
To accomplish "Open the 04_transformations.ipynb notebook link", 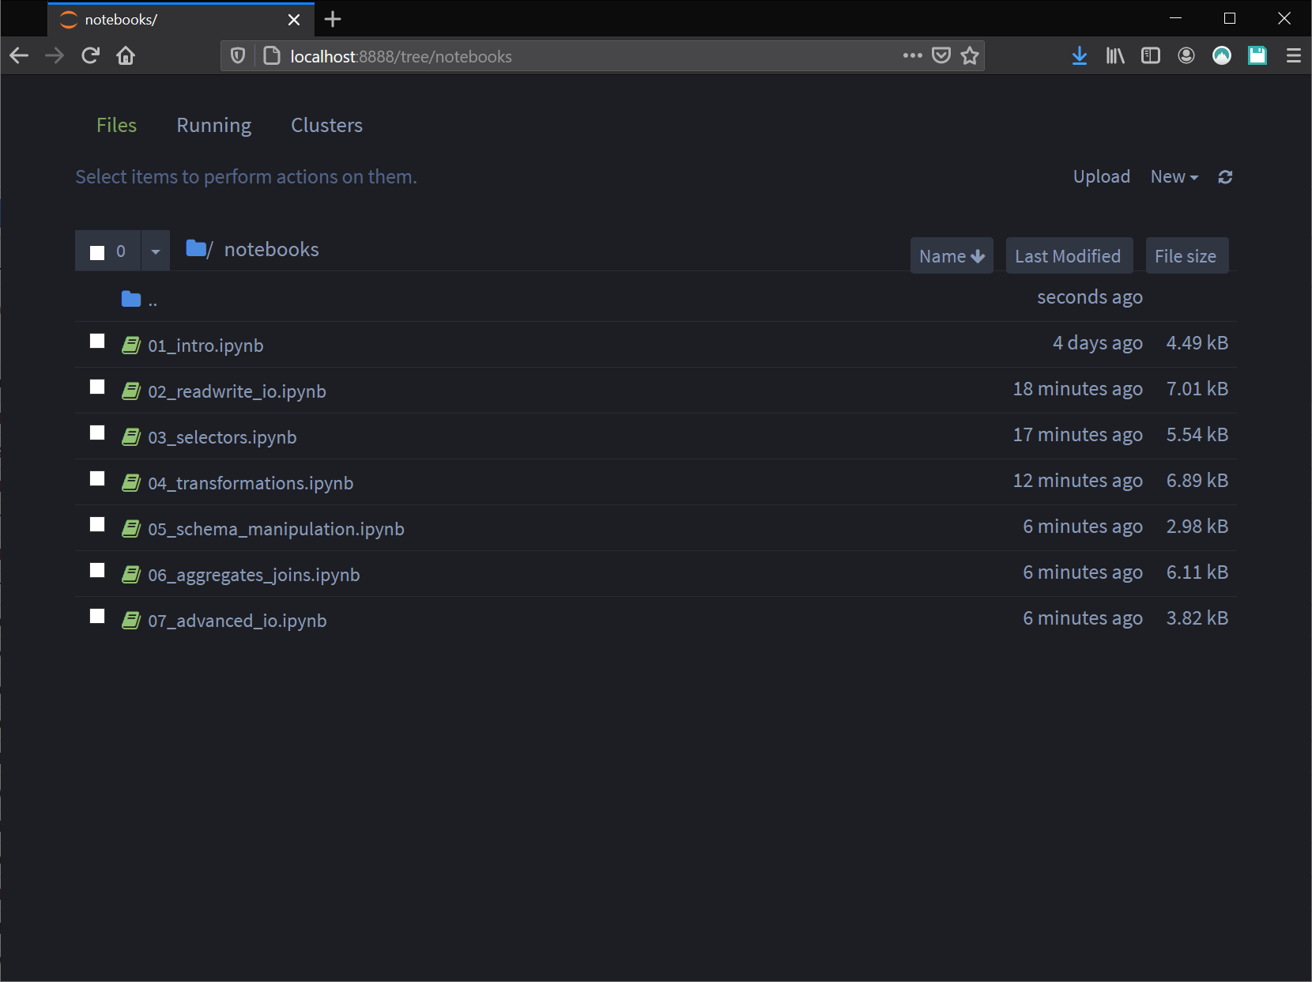I will 251,483.
